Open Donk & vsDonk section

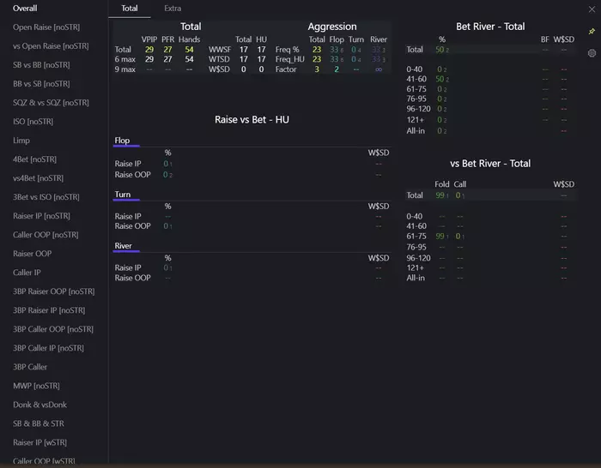click(39, 405)
